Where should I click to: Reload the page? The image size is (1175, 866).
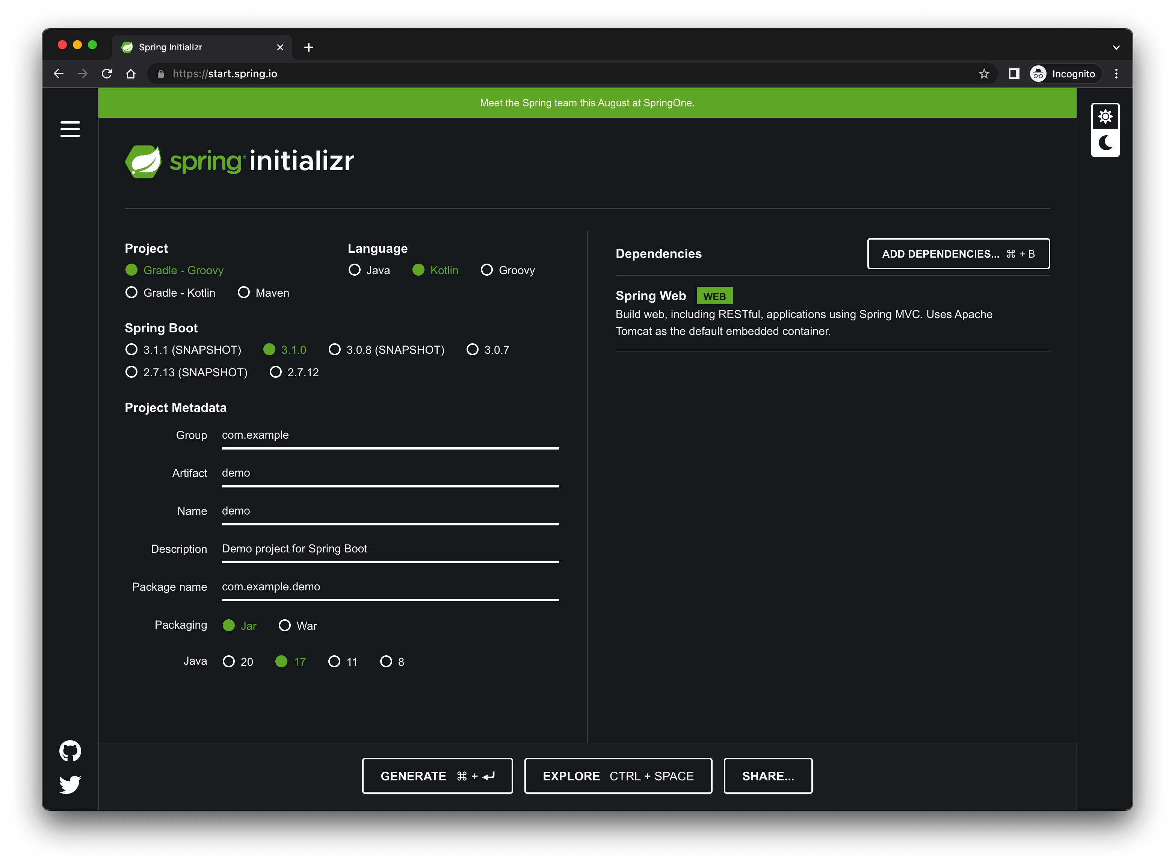[107, 74]
